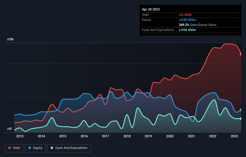This screenshot has height=157, width=246.
Task: Select the 2014 x-axis label
Action: (41, 136)
